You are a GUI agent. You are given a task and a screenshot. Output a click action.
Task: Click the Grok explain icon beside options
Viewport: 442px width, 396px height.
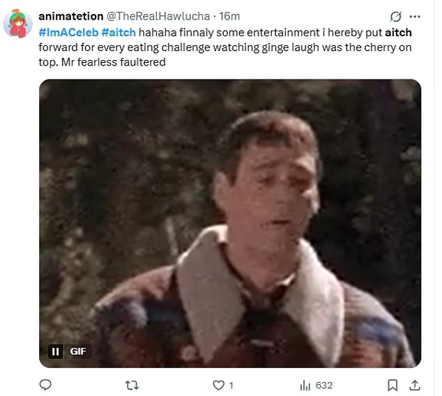[396, 17]
